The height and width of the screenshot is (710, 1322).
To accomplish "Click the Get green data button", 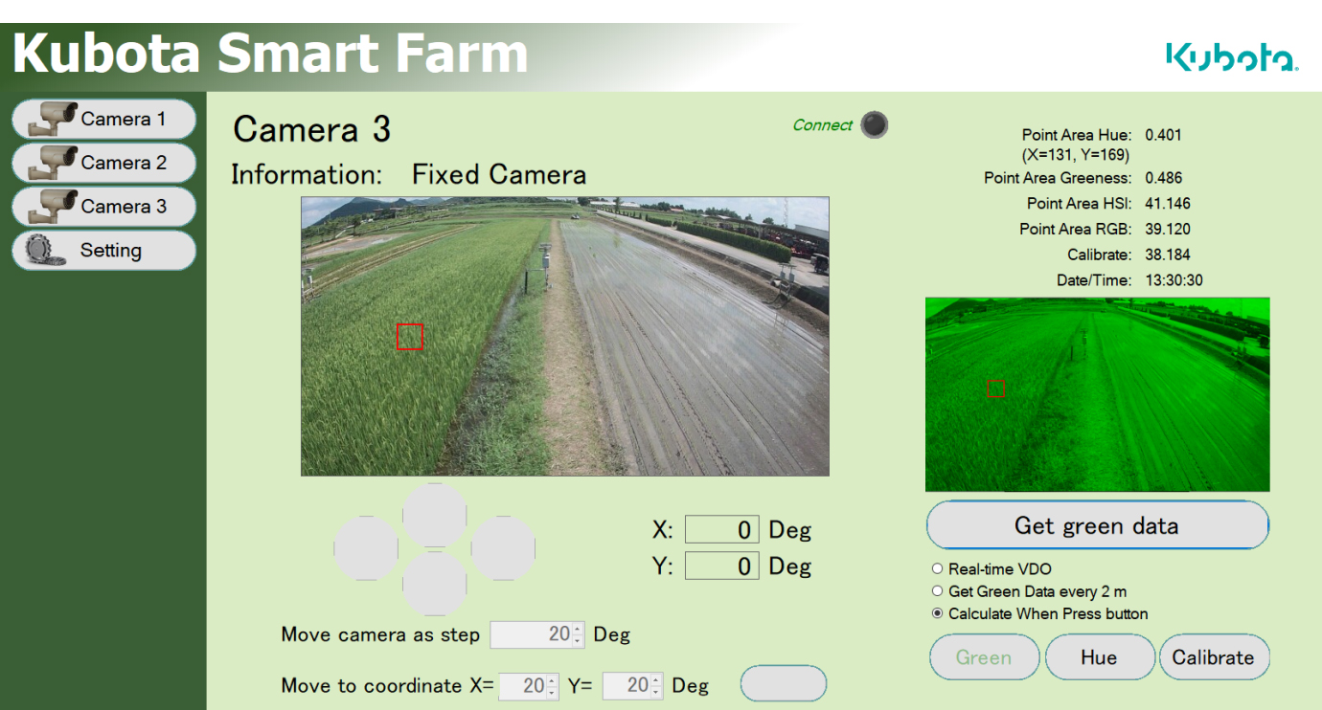I will (x=1097, y=525).
